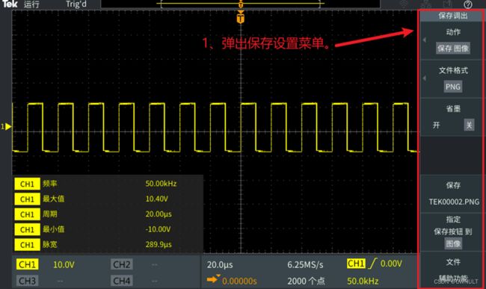The width and height of the screenshot is (486, 289).
Task: Click the CH1 badge beside 脉宽
Action: click(x=27, y=244)
